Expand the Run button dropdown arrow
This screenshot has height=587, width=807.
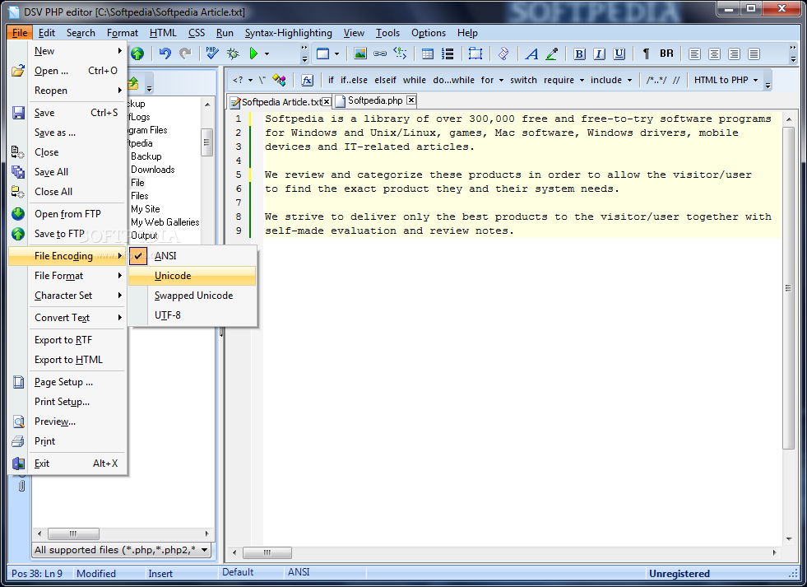[267, 54]
